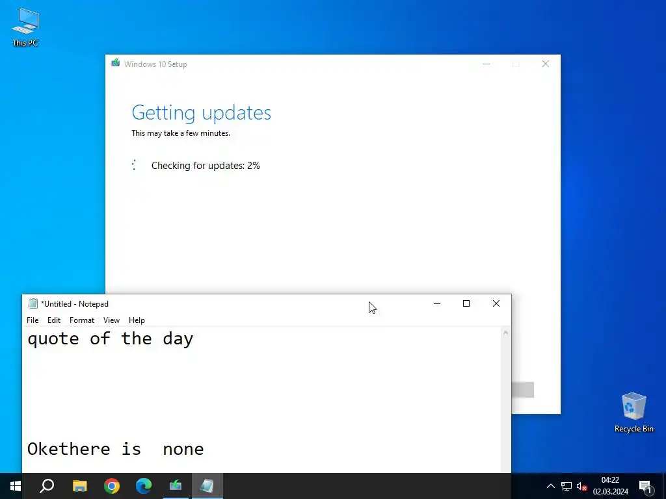The height and width of the screenshot is (499, 666).
Task: Open the Recycle Bin desktop icon
Action: (633, 412)
